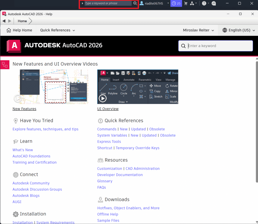258x224 pixels.
Task: Open the What's New link
Action: (x=23, y=150)
